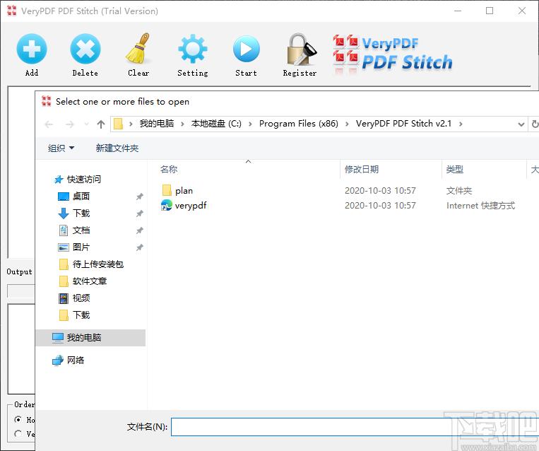Viewport: 539px width, 451px height.
Task: Click the plan folder icon
Action: point(167,190)
